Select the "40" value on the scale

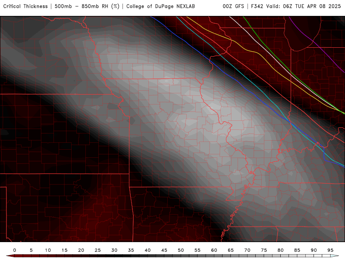(x=147, y=250)
